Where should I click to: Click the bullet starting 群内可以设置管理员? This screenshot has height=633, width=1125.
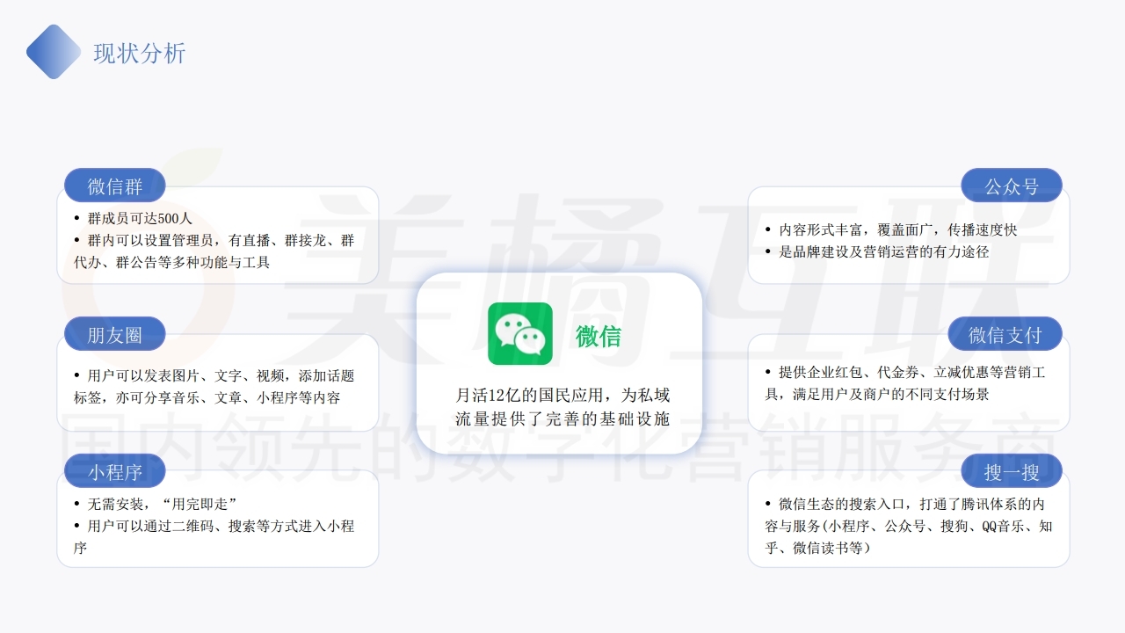214,251
